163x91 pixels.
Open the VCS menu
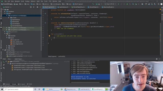click(x=50, y=1)
